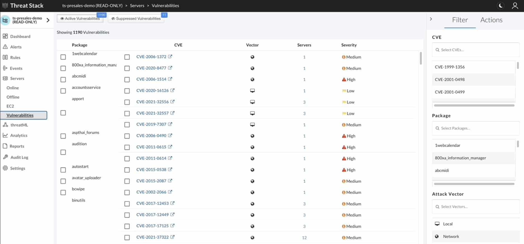Image resolution: width=524 pixels, height=244 pixels.
Task: Click Medium severity icon for CVE-2015-2087
Action: click(344, 181)
